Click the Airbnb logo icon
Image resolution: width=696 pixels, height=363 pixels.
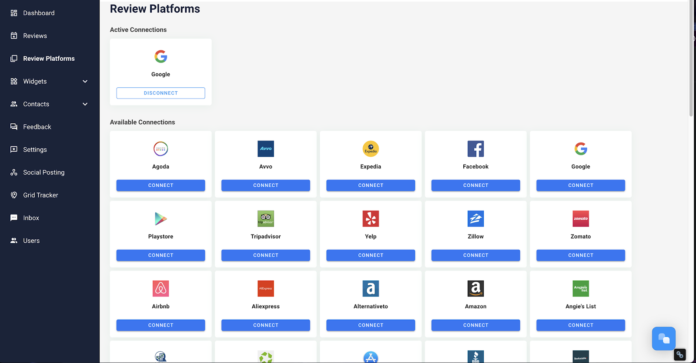(x=161, y=289)
